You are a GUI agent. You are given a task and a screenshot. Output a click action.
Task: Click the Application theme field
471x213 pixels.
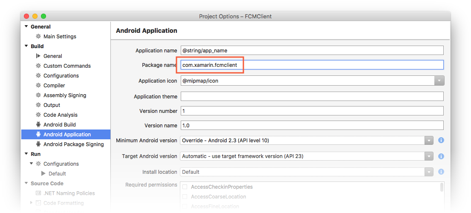tap(312, 96)
